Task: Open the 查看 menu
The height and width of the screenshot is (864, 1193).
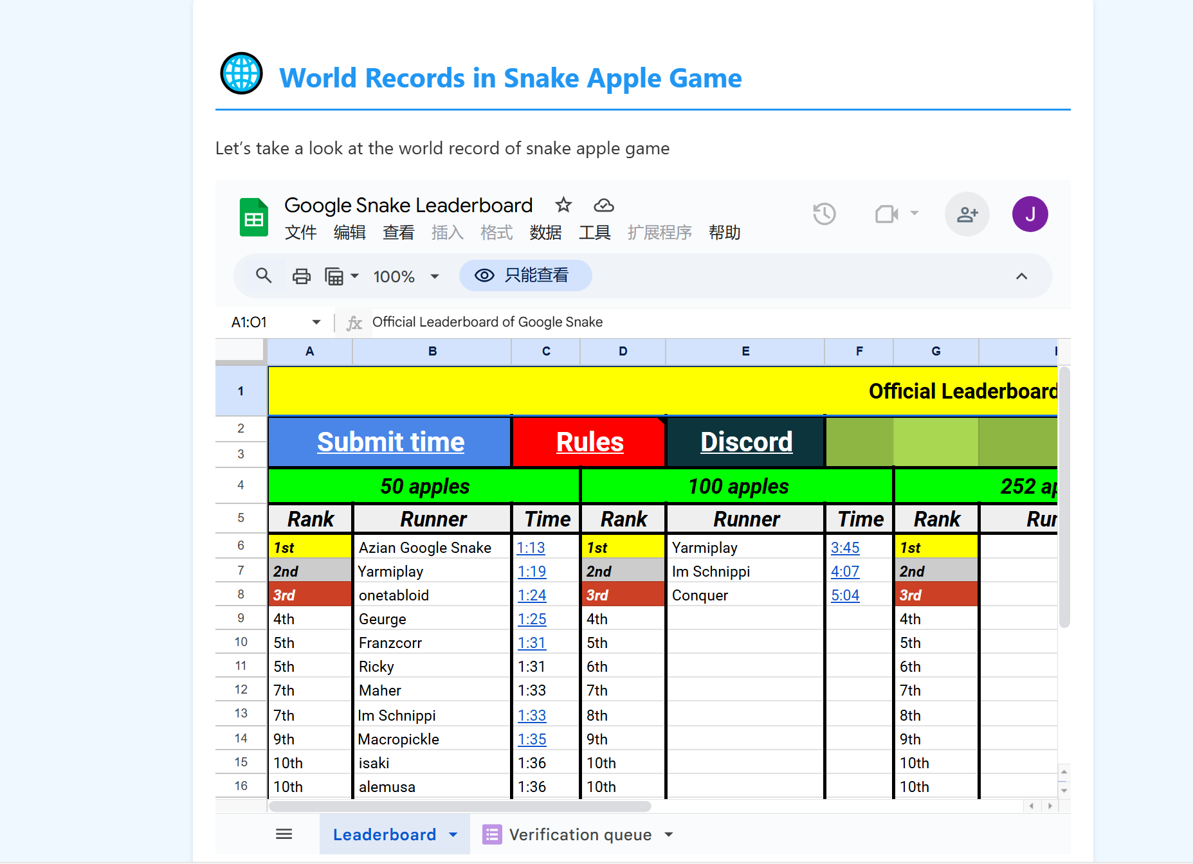Action: 398,232
